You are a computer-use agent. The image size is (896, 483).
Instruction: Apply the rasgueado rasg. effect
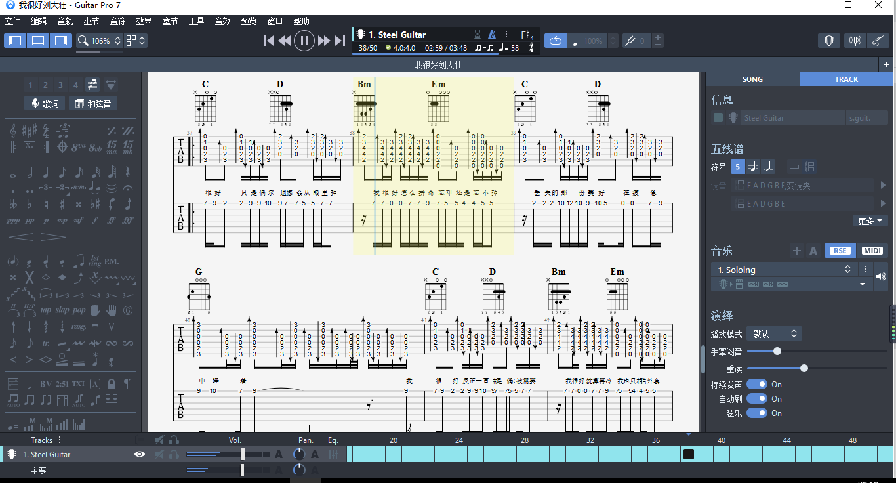click(78, 327)
